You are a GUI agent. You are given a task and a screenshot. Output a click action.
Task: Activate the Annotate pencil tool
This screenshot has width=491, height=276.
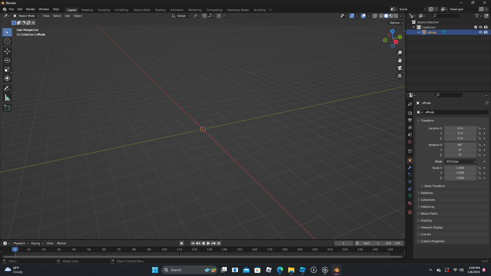[7, 89]
